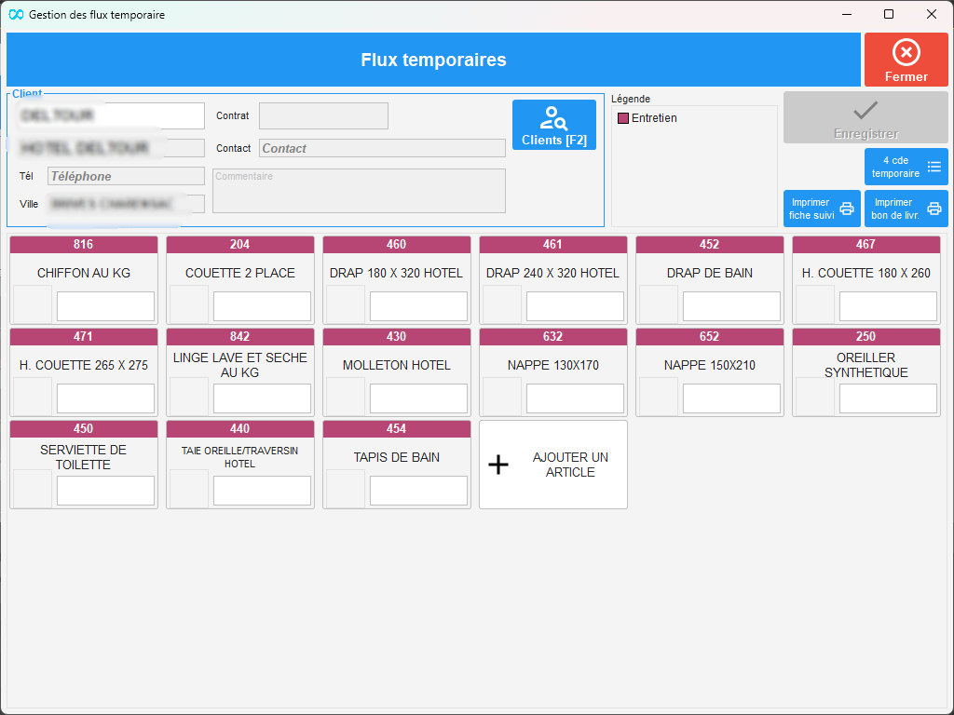Click the NAPPE 130X170 quantity field

pyautogui.click(x=575, y=398)
